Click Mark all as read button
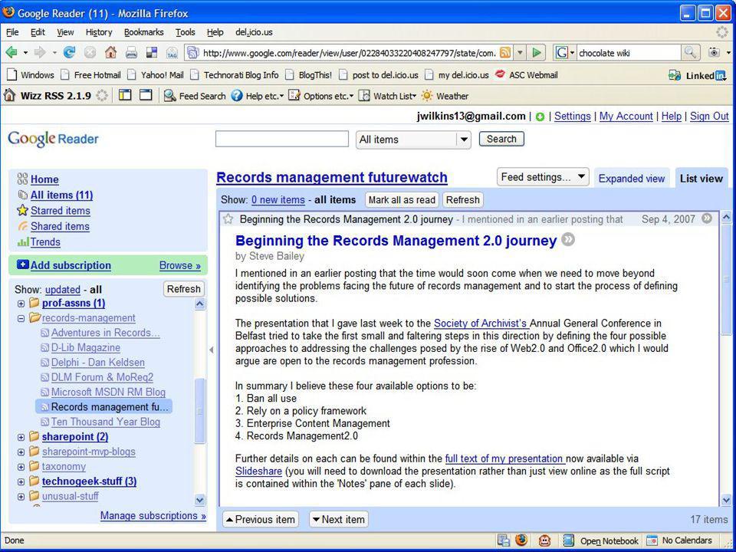Image resolution: width=736 pixels, height=552 pixels. point(402,200)
